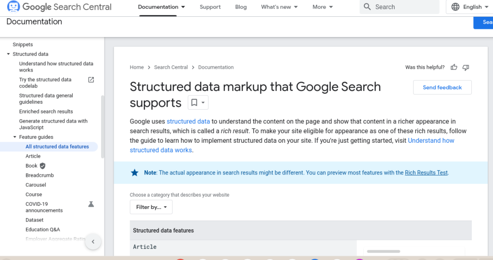Open the Education Q&A sidebar item
This screenshot has width=493, height=260.
pyautogui.click(x=43, y=230)
